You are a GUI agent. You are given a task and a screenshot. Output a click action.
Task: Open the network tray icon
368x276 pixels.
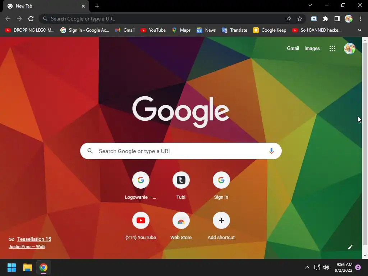tap(317, 267)
